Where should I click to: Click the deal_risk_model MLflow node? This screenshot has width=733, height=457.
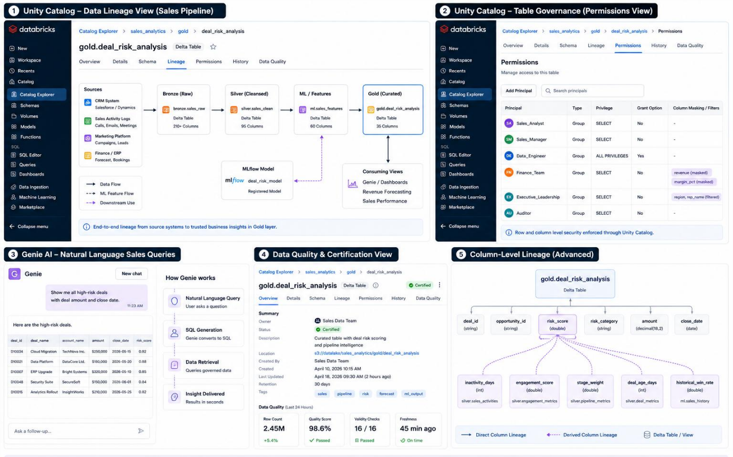point(257,181)
